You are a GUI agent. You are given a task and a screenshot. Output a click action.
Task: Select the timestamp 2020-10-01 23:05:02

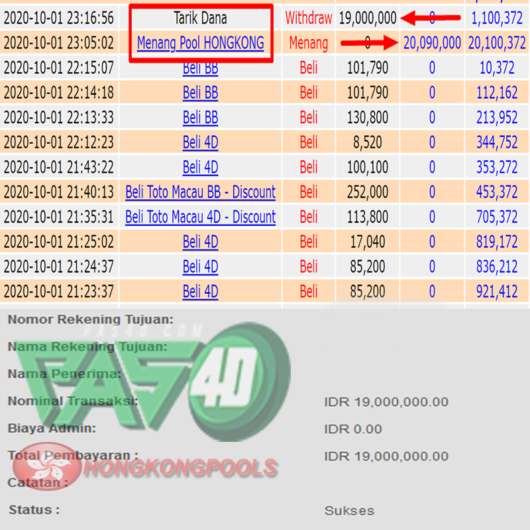59,43
